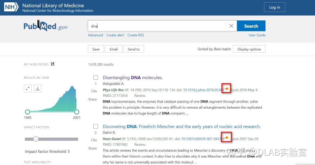This screenshot has height=165, width=315.
Task: Open the Display options dropdown
Action: pos(249,49)
